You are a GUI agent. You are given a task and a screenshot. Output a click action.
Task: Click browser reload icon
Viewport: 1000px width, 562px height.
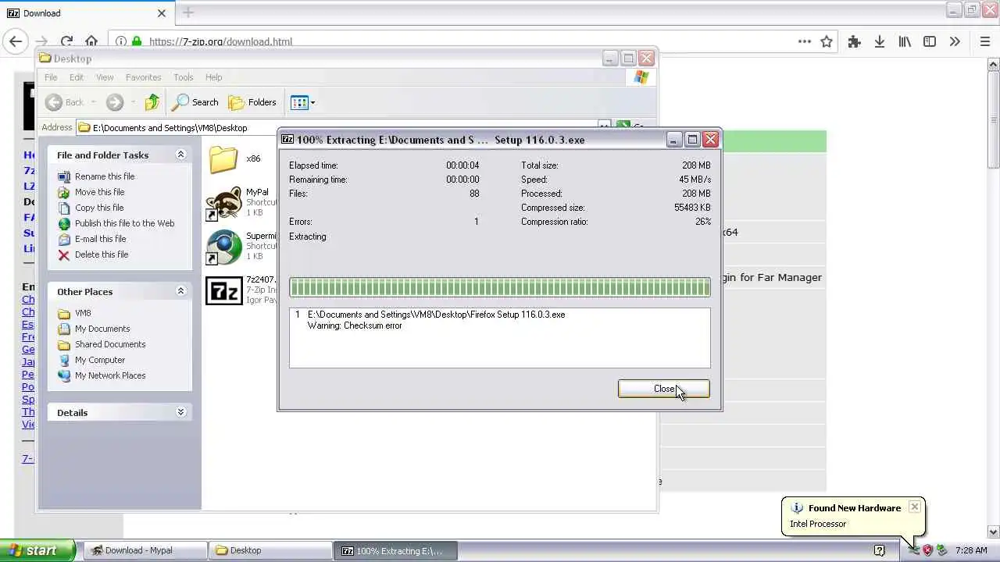pyautogui.click(x=66, y=41)
